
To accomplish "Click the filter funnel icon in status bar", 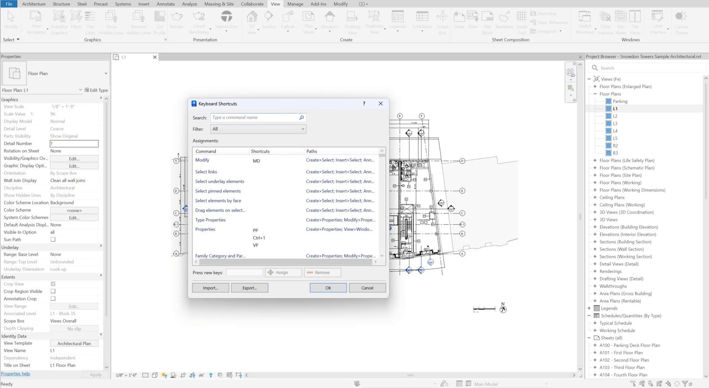I will [685, 384].
